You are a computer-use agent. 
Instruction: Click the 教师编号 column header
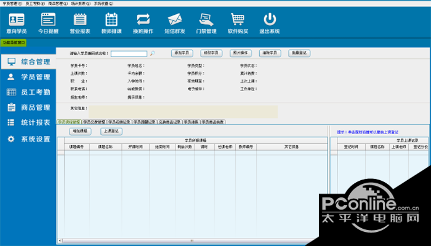click(246, 147)
